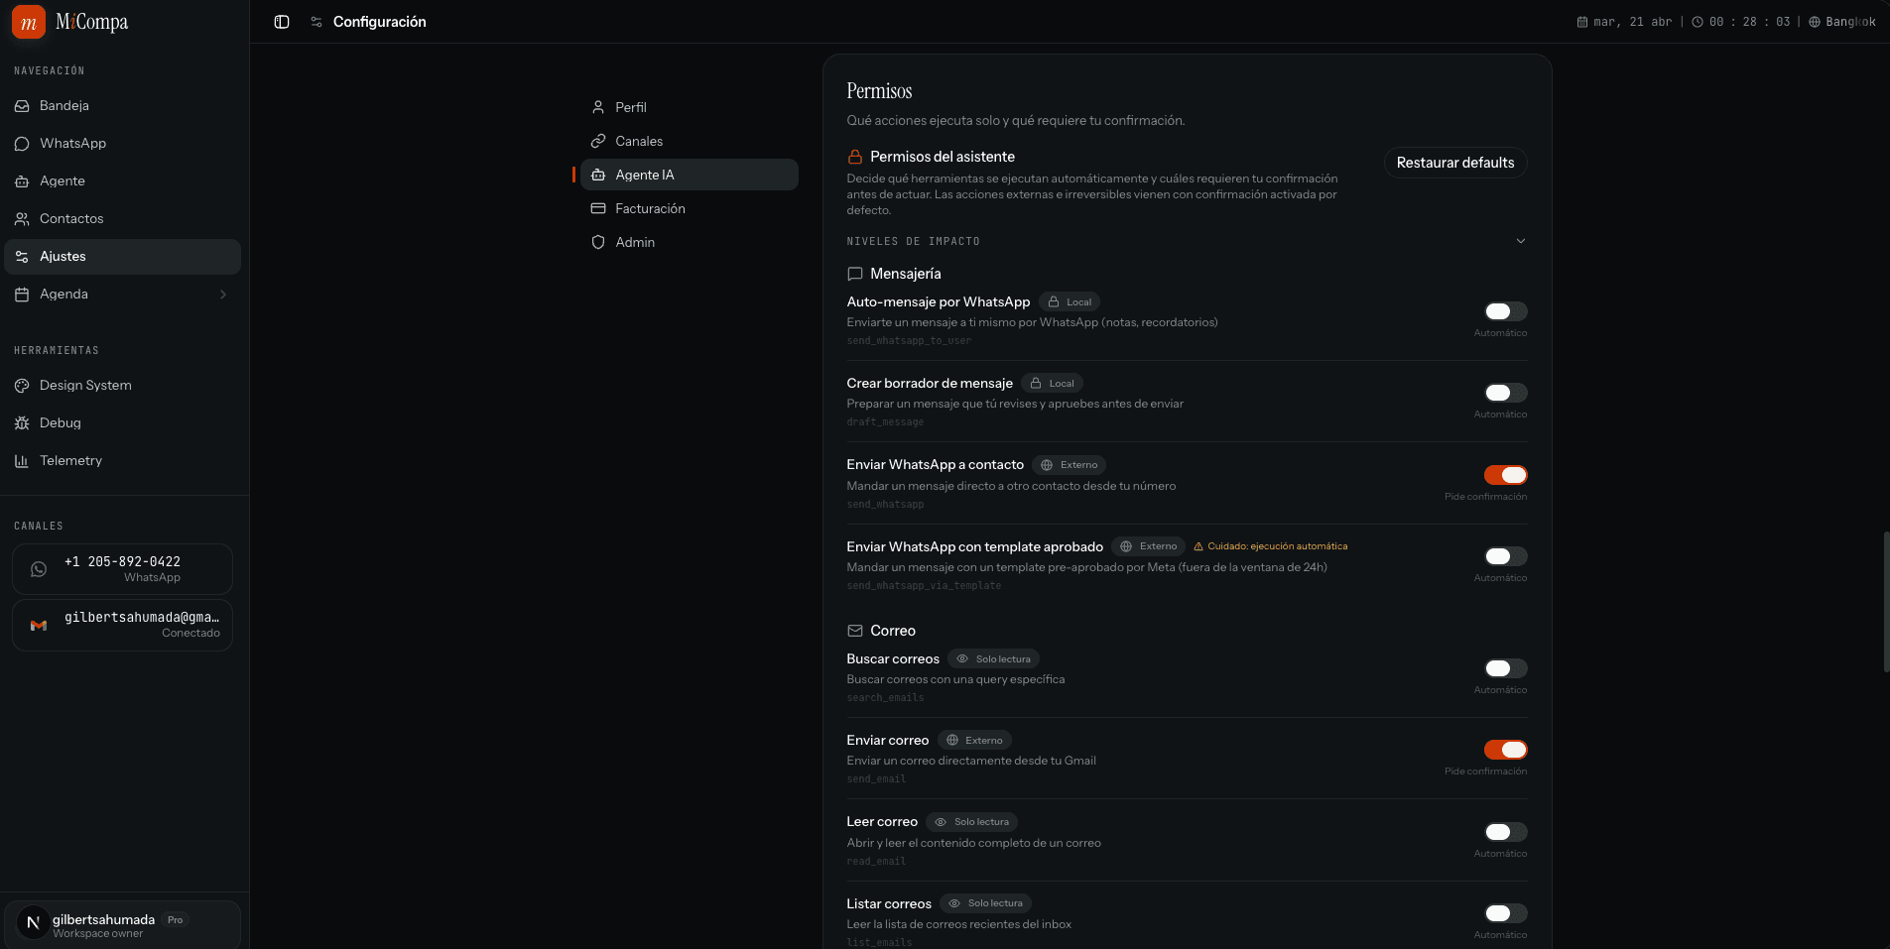Click the WhatsApp icon in channel card
The image size is (1890, 949).
click(39, 569)
